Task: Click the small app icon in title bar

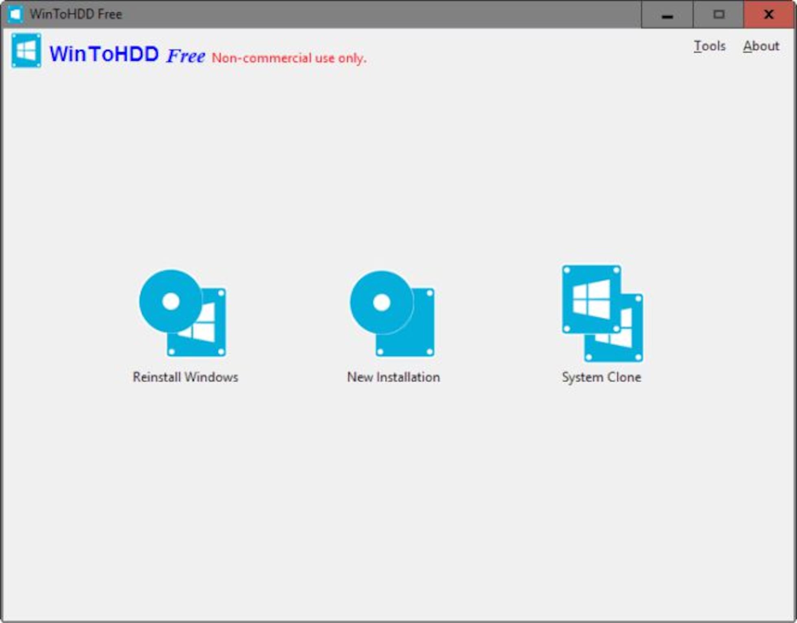Action: [15, 14]
